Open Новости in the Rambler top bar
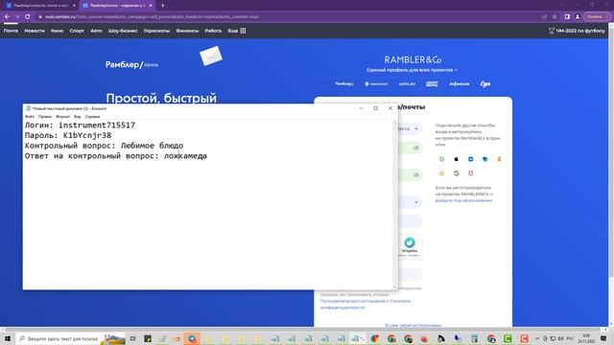 [35, 31]
